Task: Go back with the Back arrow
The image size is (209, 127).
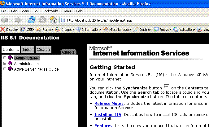Action: point(5,20)
